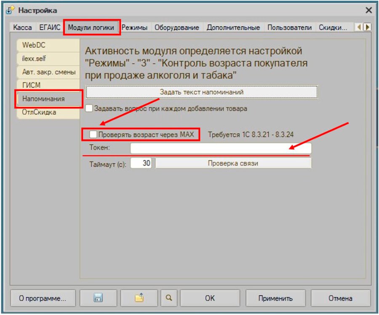Viewport: 379px width, 315px height.
Task: Click the magnifier search icon button
Action: pyautogui.click(x=169, y=298)
